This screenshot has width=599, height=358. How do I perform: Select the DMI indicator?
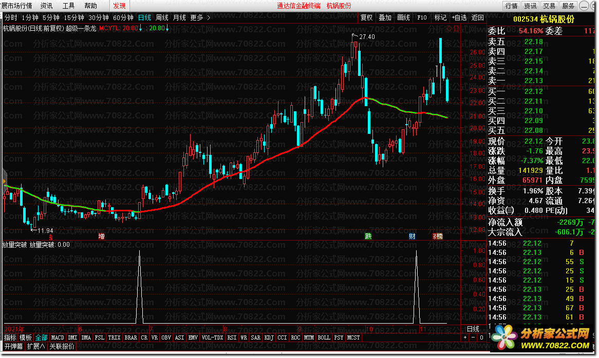[x=72, y=337]
